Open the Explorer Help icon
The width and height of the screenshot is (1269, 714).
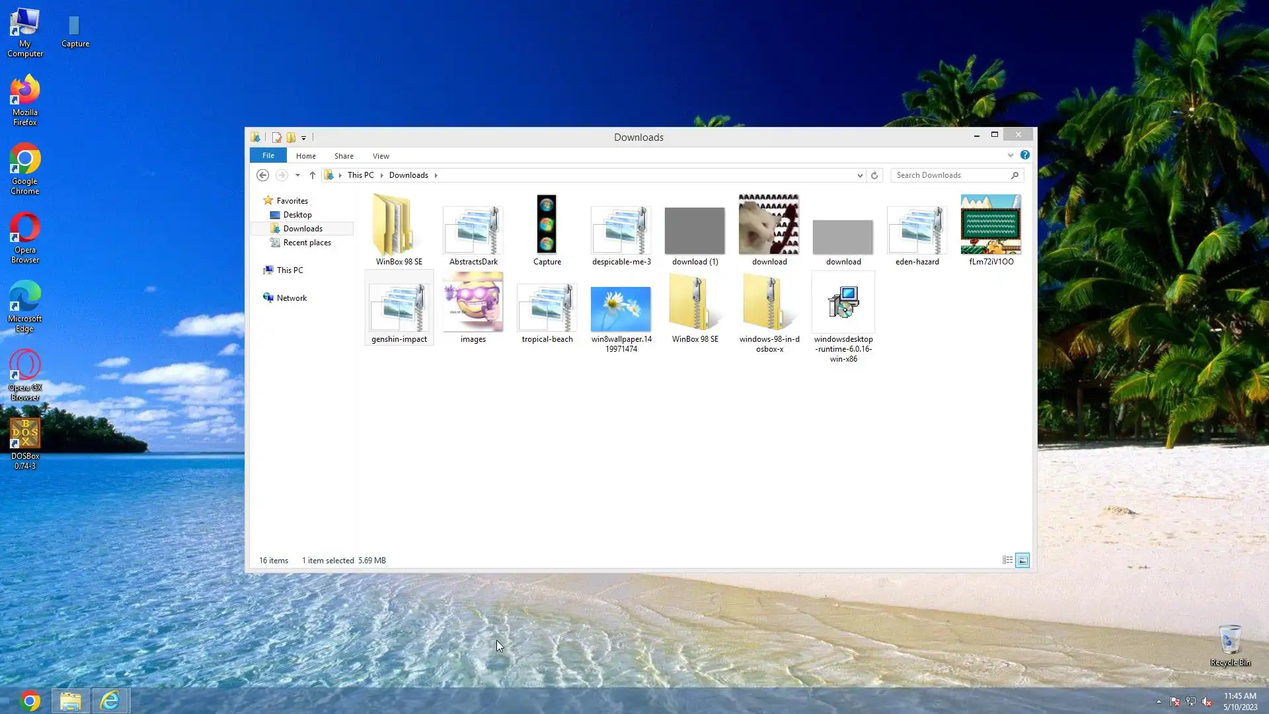[1024, 155]
